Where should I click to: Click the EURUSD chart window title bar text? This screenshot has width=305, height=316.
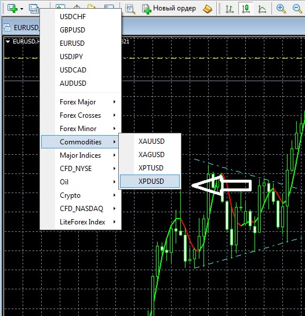click(26, 28)
